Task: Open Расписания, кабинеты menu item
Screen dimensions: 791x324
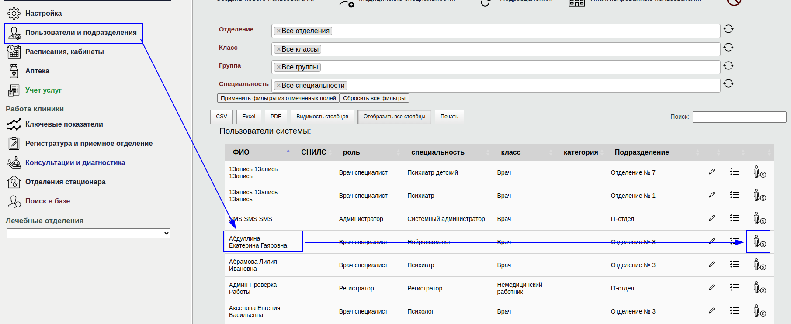Action: [64, 52]
